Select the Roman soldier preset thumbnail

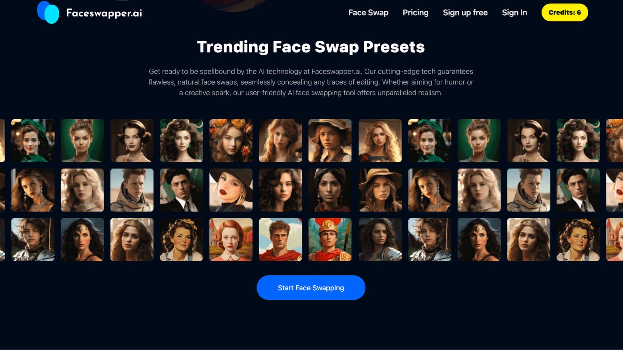click(x=329, y=239)
